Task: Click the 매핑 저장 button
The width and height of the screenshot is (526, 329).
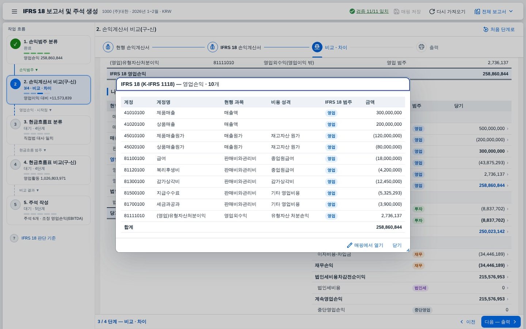Action: (407, 11)
